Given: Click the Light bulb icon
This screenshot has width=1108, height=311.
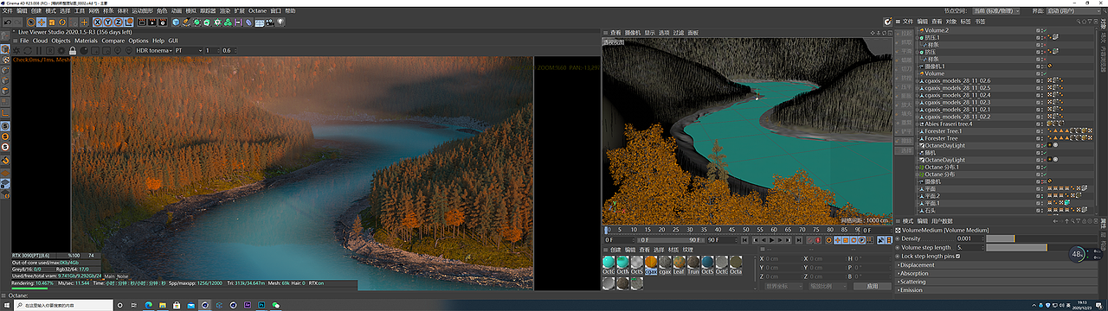Looking at the screenshot, I should [280, 22].
